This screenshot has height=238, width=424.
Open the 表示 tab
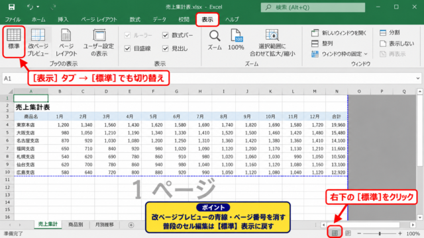click(207, 19)
